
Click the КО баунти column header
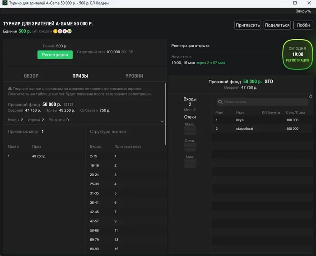(271, 113)
